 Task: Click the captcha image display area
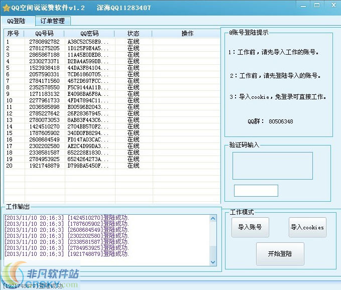272,166
